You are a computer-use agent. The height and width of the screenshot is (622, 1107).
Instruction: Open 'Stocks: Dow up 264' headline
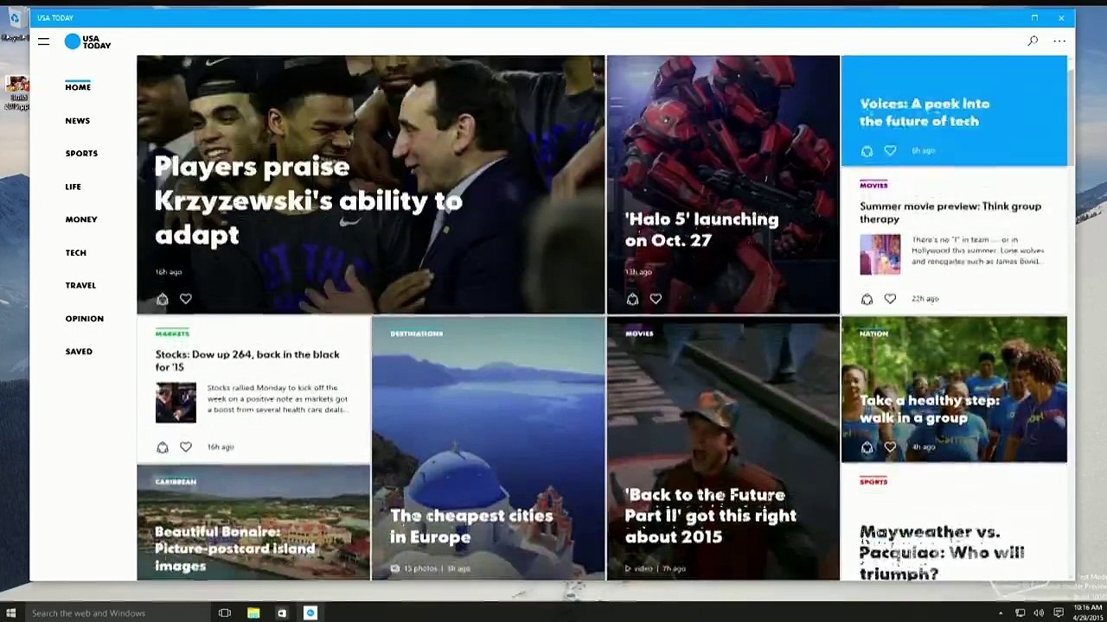click(247, 360)
